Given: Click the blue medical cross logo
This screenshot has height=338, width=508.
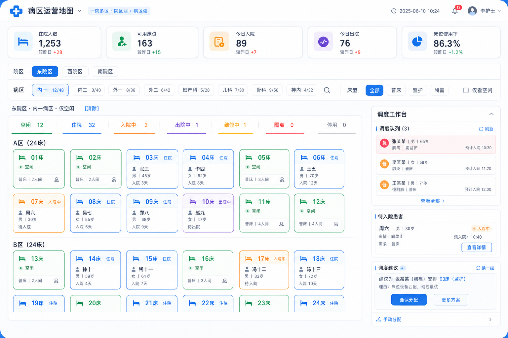Looking at the screenshot, I should pyautogui.click(x=16, y=11).
